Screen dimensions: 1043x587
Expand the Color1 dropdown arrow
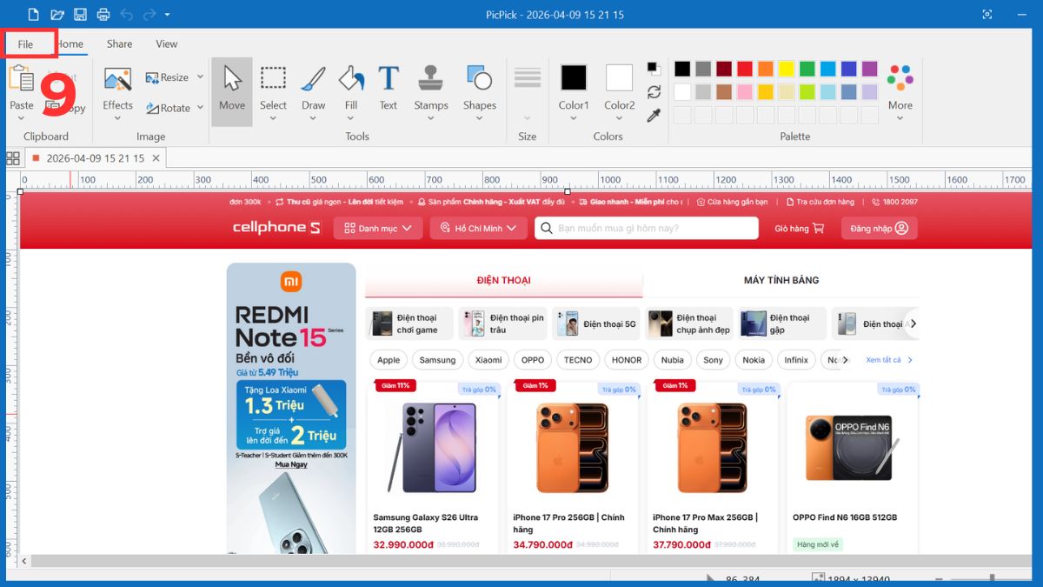574,119
